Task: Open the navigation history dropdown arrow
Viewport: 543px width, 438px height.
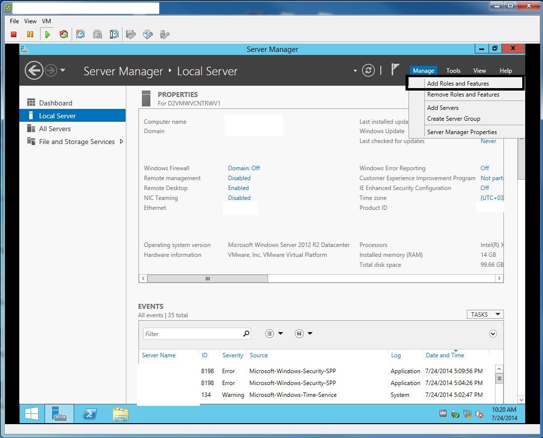Action: pyautogui.click(x=63, y=71)
